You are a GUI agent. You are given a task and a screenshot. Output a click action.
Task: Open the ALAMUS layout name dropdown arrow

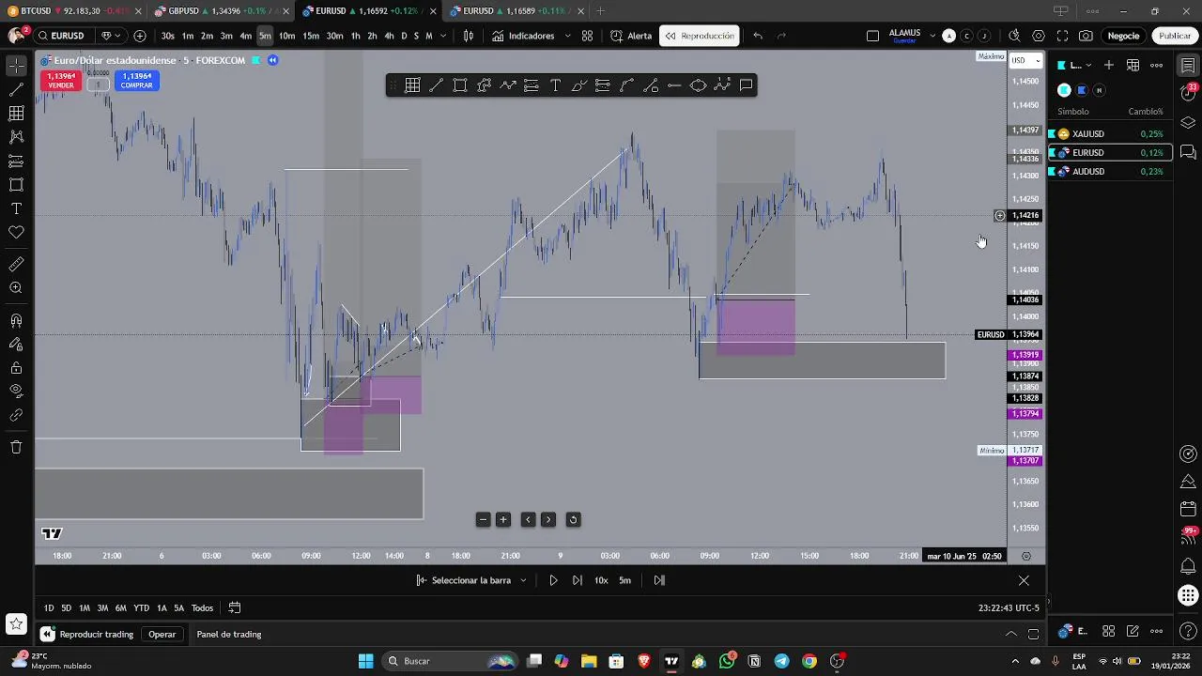point(932,36)
